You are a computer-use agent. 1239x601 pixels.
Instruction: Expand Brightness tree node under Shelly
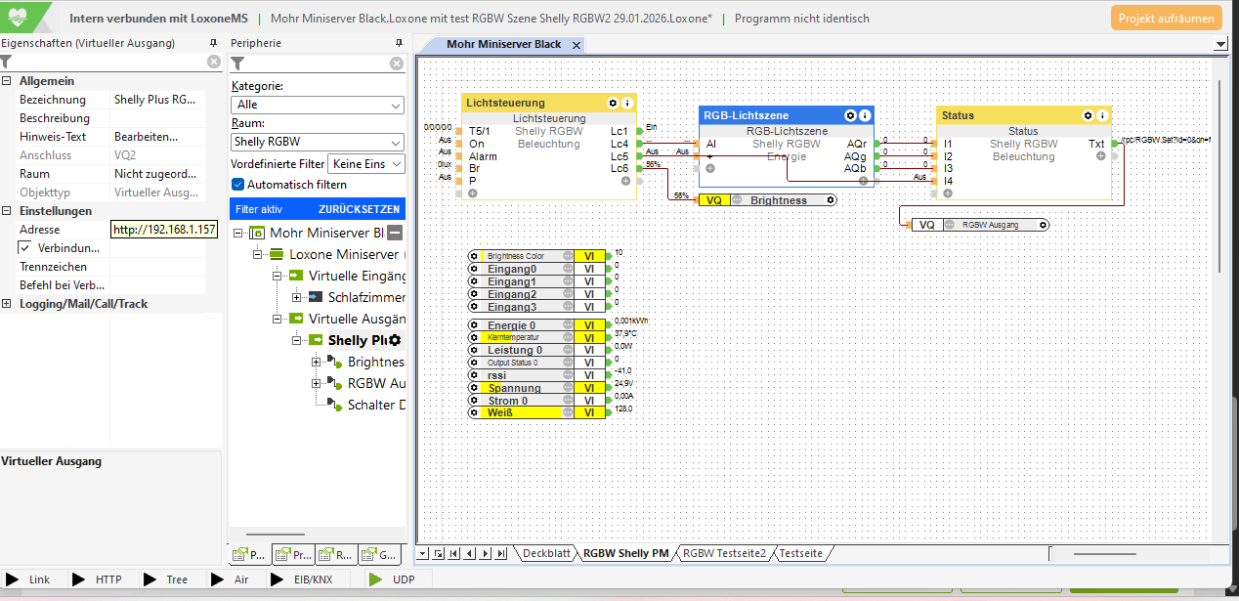click(x=317, y=362)
